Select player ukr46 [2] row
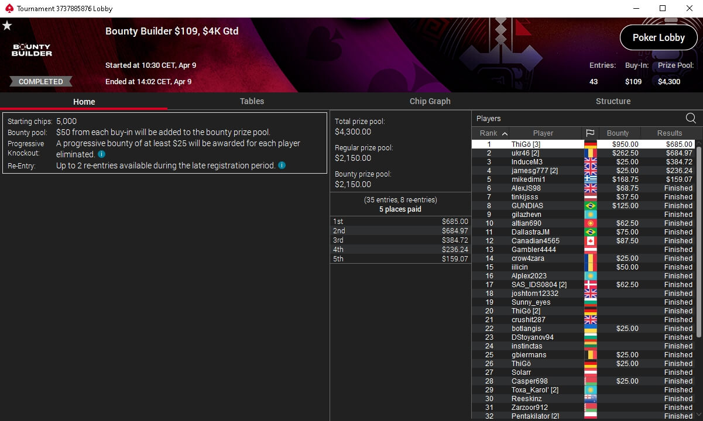Screen dimensions: 703x421 pyautogui.click(x=583, y=153)
